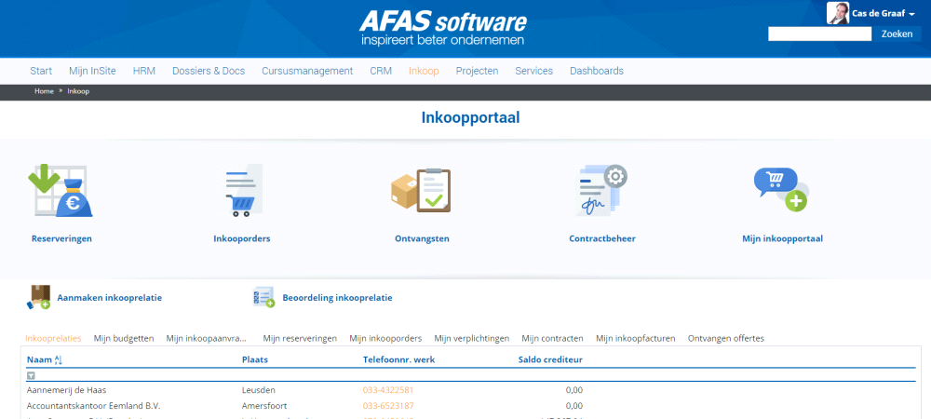The image size is (931, 419).
Task: Click the Inkooporders label link
Action: [242, 238]
